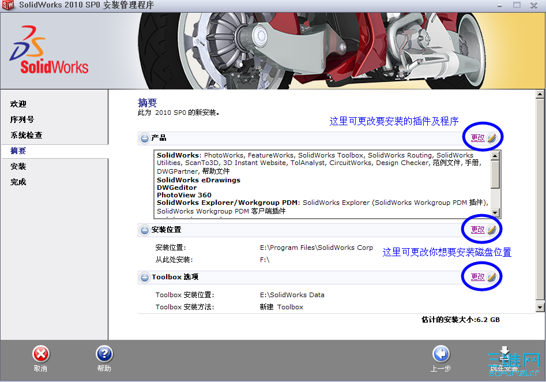The width and height of the screenshot is (546, 382).
Task: Maximize the installation manager window
Action: pyautogui.click(x=517, y=5)
